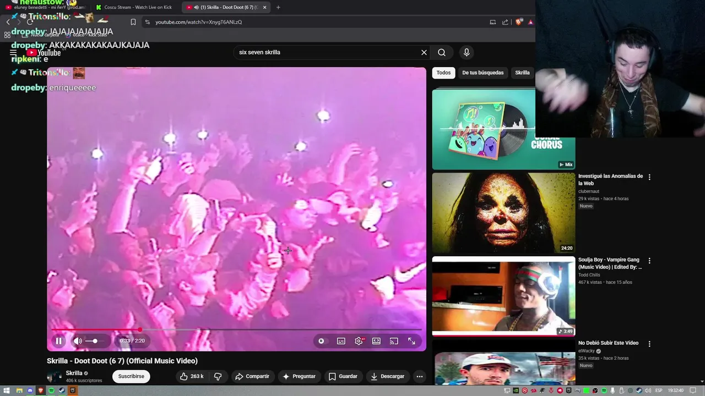This screenshot has height=396, width=705.
Task: Toggle the autoplay switch in player
Action: click(322, 341)
